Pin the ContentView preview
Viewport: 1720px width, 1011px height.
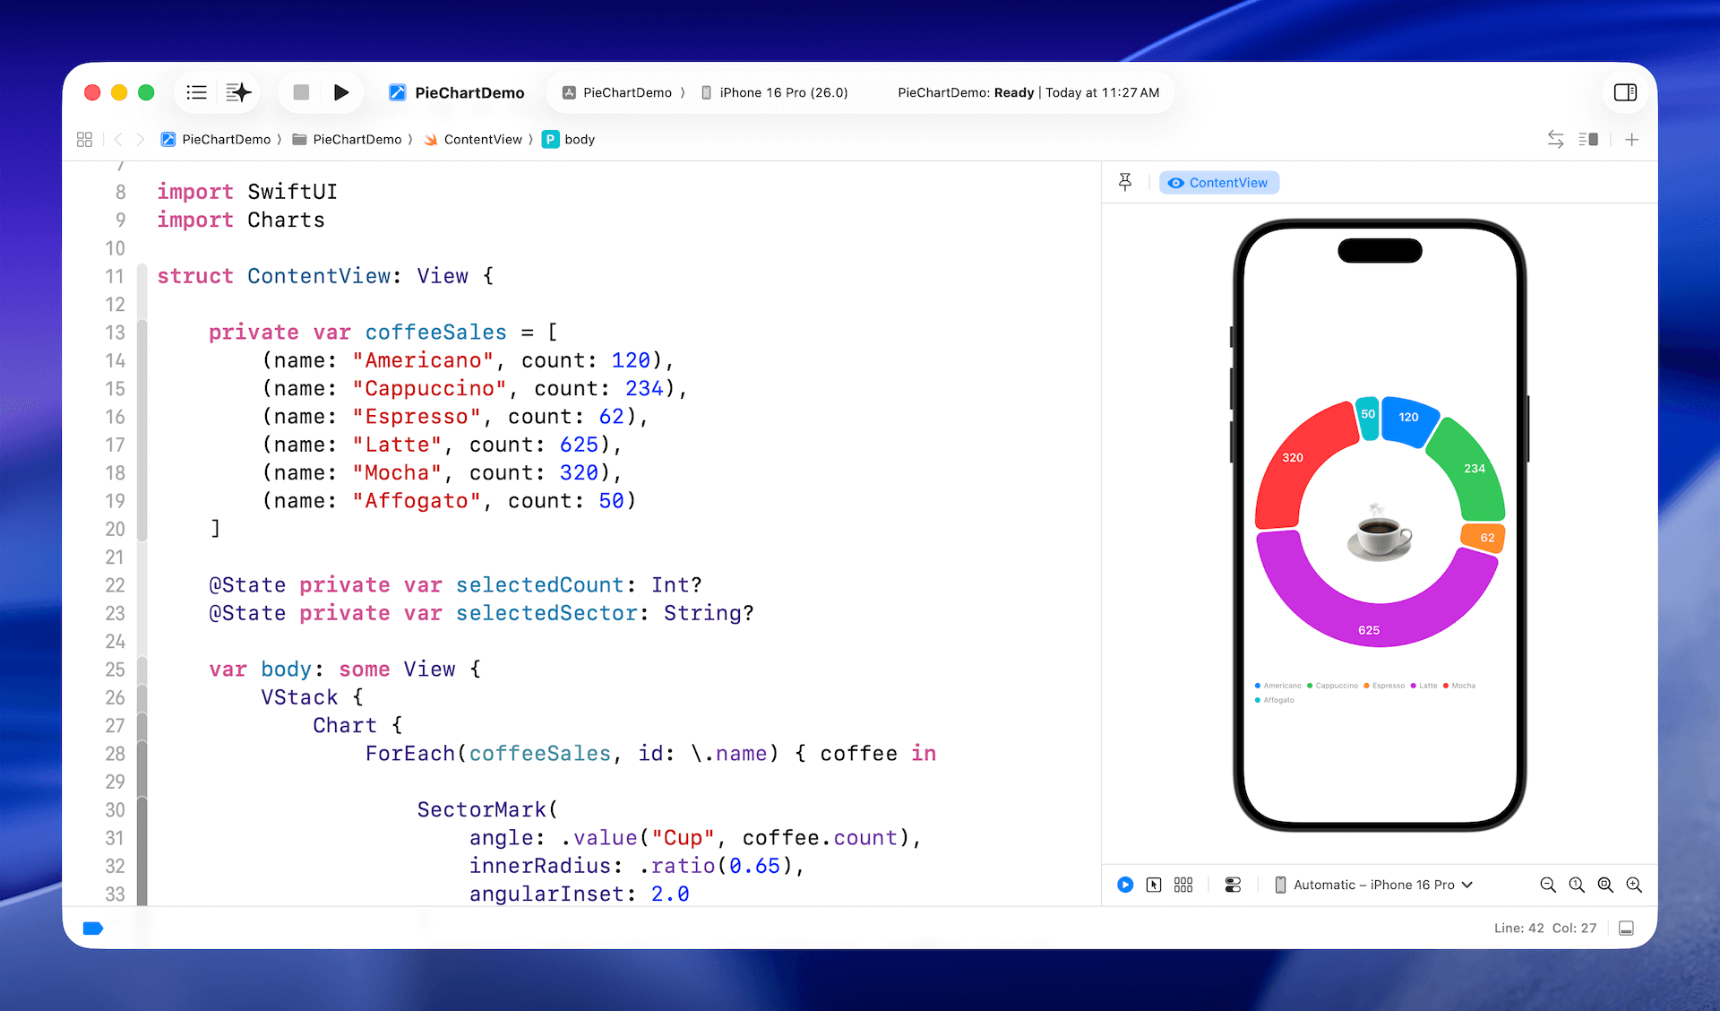[x=1125, y=182]
